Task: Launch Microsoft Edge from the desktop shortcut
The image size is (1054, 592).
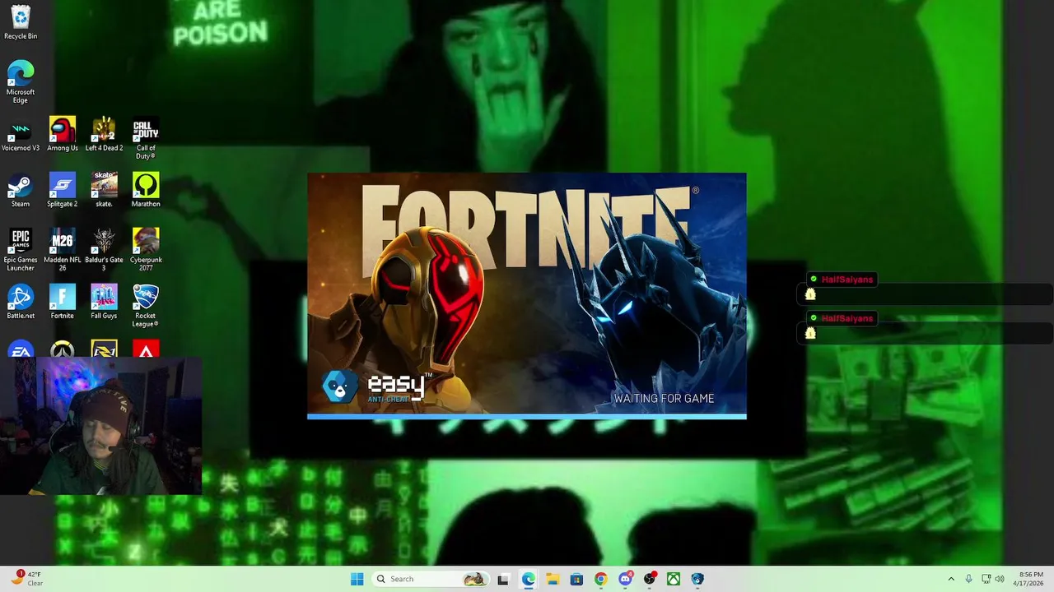Action: point(21,82)
